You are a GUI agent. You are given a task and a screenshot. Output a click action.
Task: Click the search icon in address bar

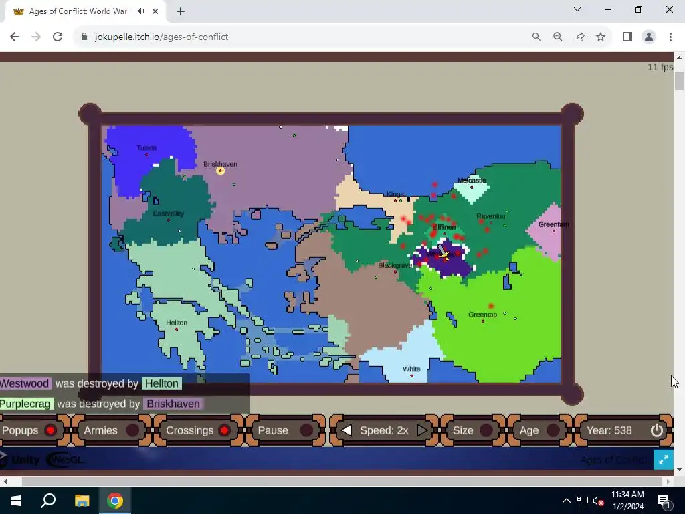[536, 37]
